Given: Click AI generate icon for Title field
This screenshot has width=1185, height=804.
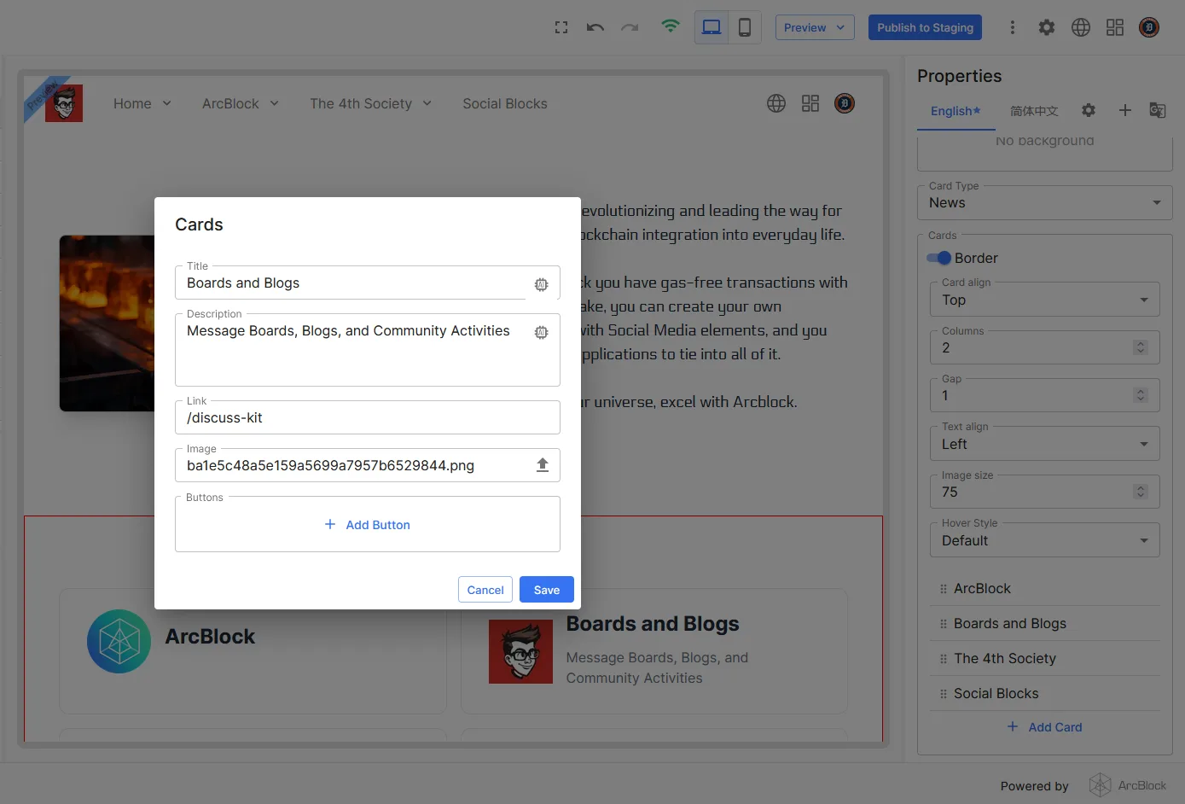Looking at the screenshot, I should tap(542, 284).
